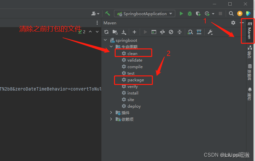Open the Maven tool window tab

click(x=250, y=31)
